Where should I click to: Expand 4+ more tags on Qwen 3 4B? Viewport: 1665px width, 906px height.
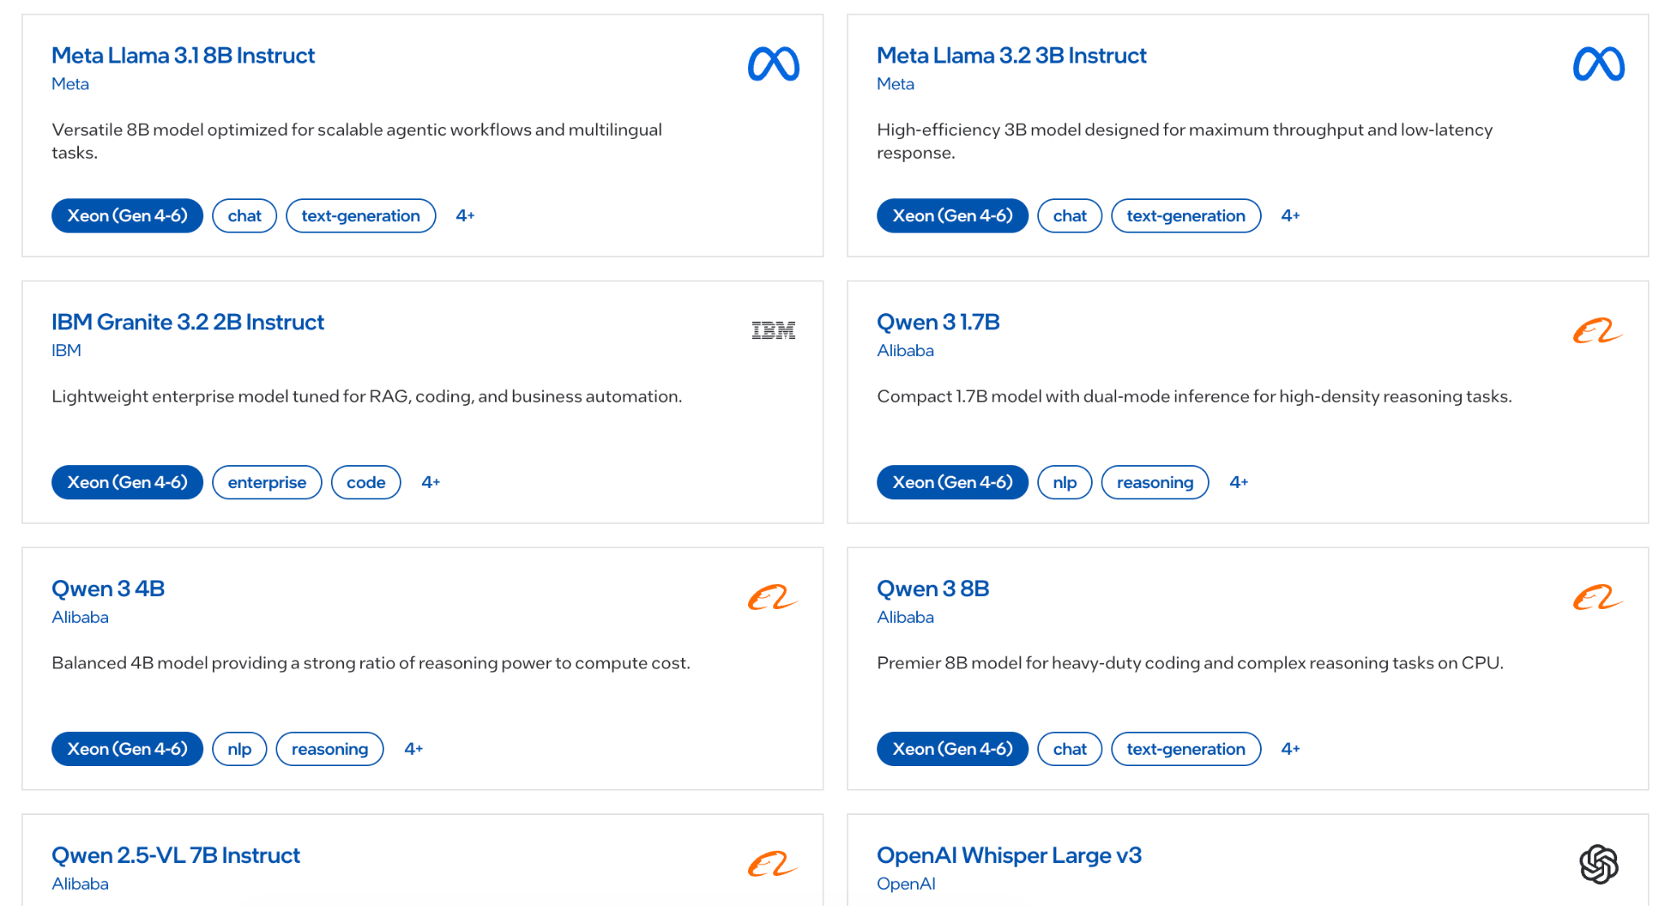pyautogui.click(x=414, y=749)
